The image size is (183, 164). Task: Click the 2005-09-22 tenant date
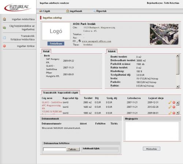tap(68, 61)
